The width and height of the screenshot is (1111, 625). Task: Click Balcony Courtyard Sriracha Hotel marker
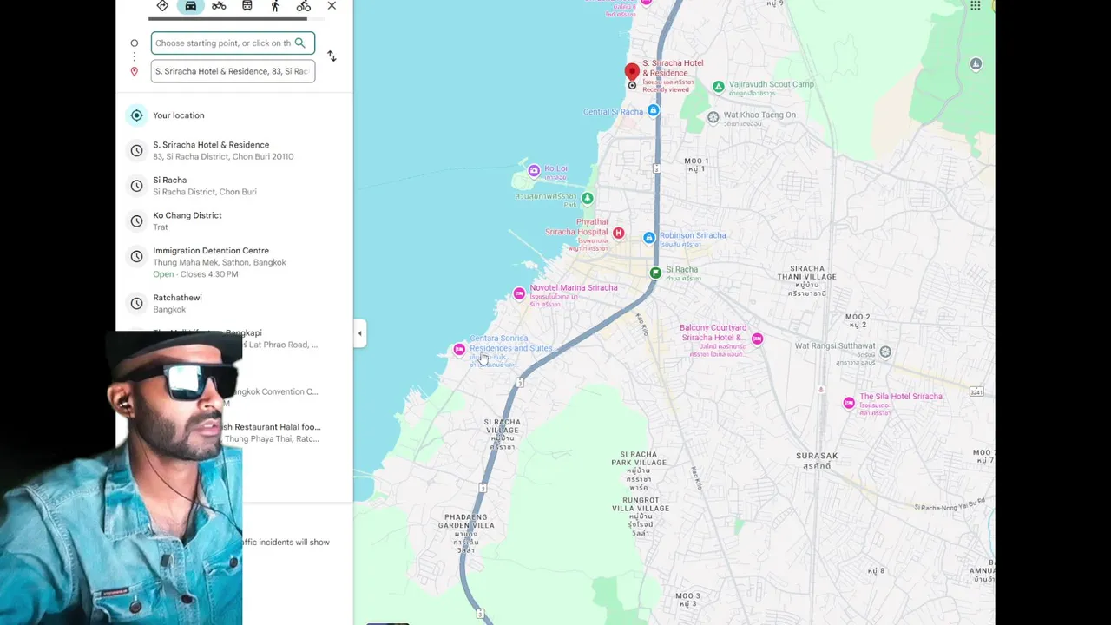pos(757,339)
